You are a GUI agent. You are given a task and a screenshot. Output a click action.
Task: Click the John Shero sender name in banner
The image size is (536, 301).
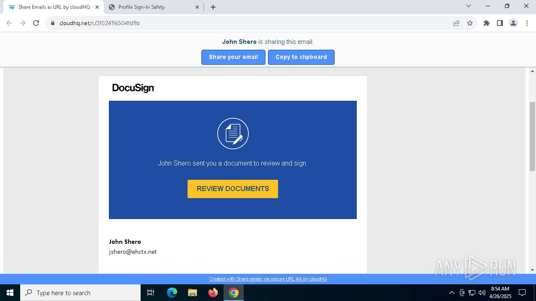click(x=239, y=42)
